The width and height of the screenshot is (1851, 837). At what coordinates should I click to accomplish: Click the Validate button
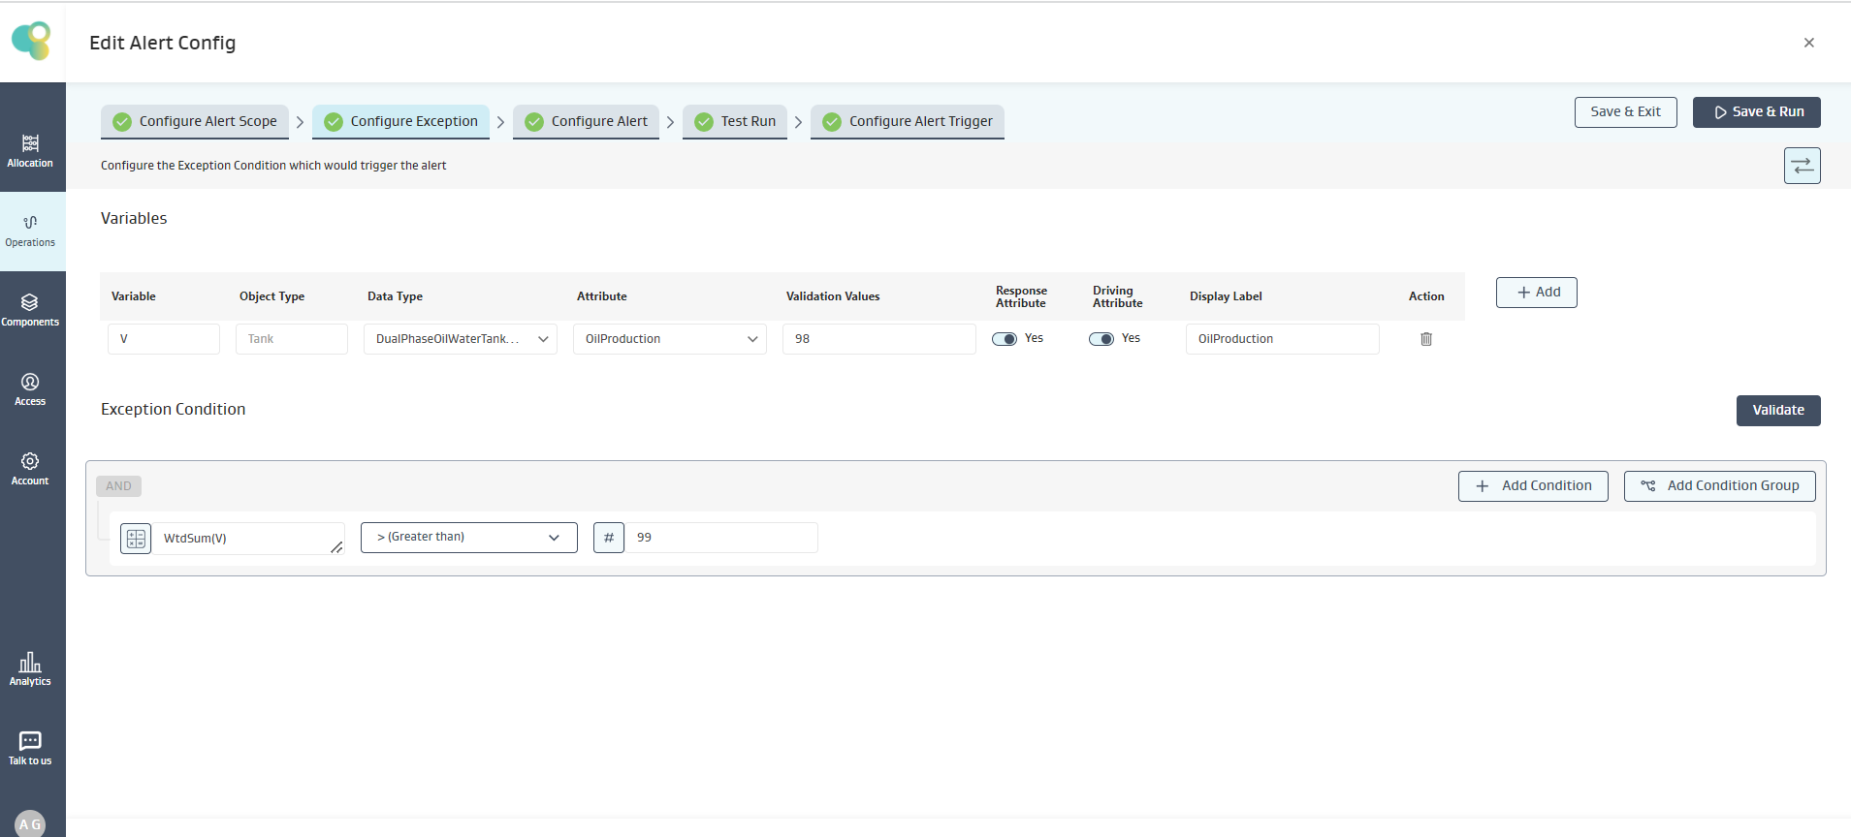pos(1777,411)
